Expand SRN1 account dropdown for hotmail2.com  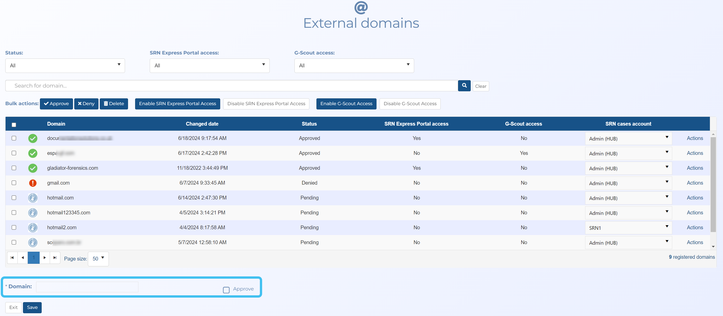tap(628, 228)
